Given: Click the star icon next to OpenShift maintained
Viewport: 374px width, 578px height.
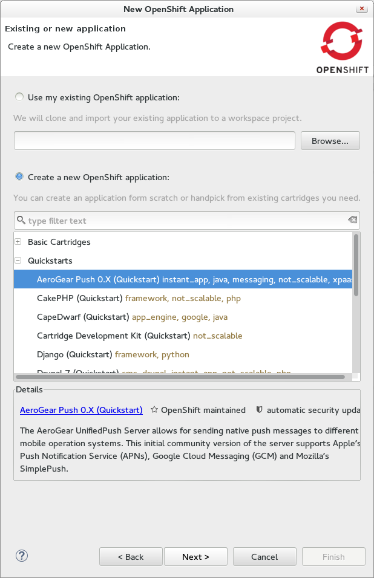Looking at the screenshot, I should click(x=153, y=410).
